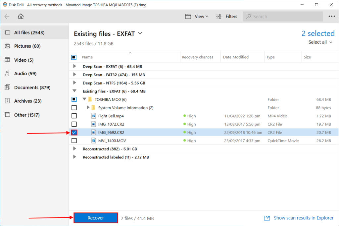
Task: Open the Select all dropdown
Action: (319, 42)
